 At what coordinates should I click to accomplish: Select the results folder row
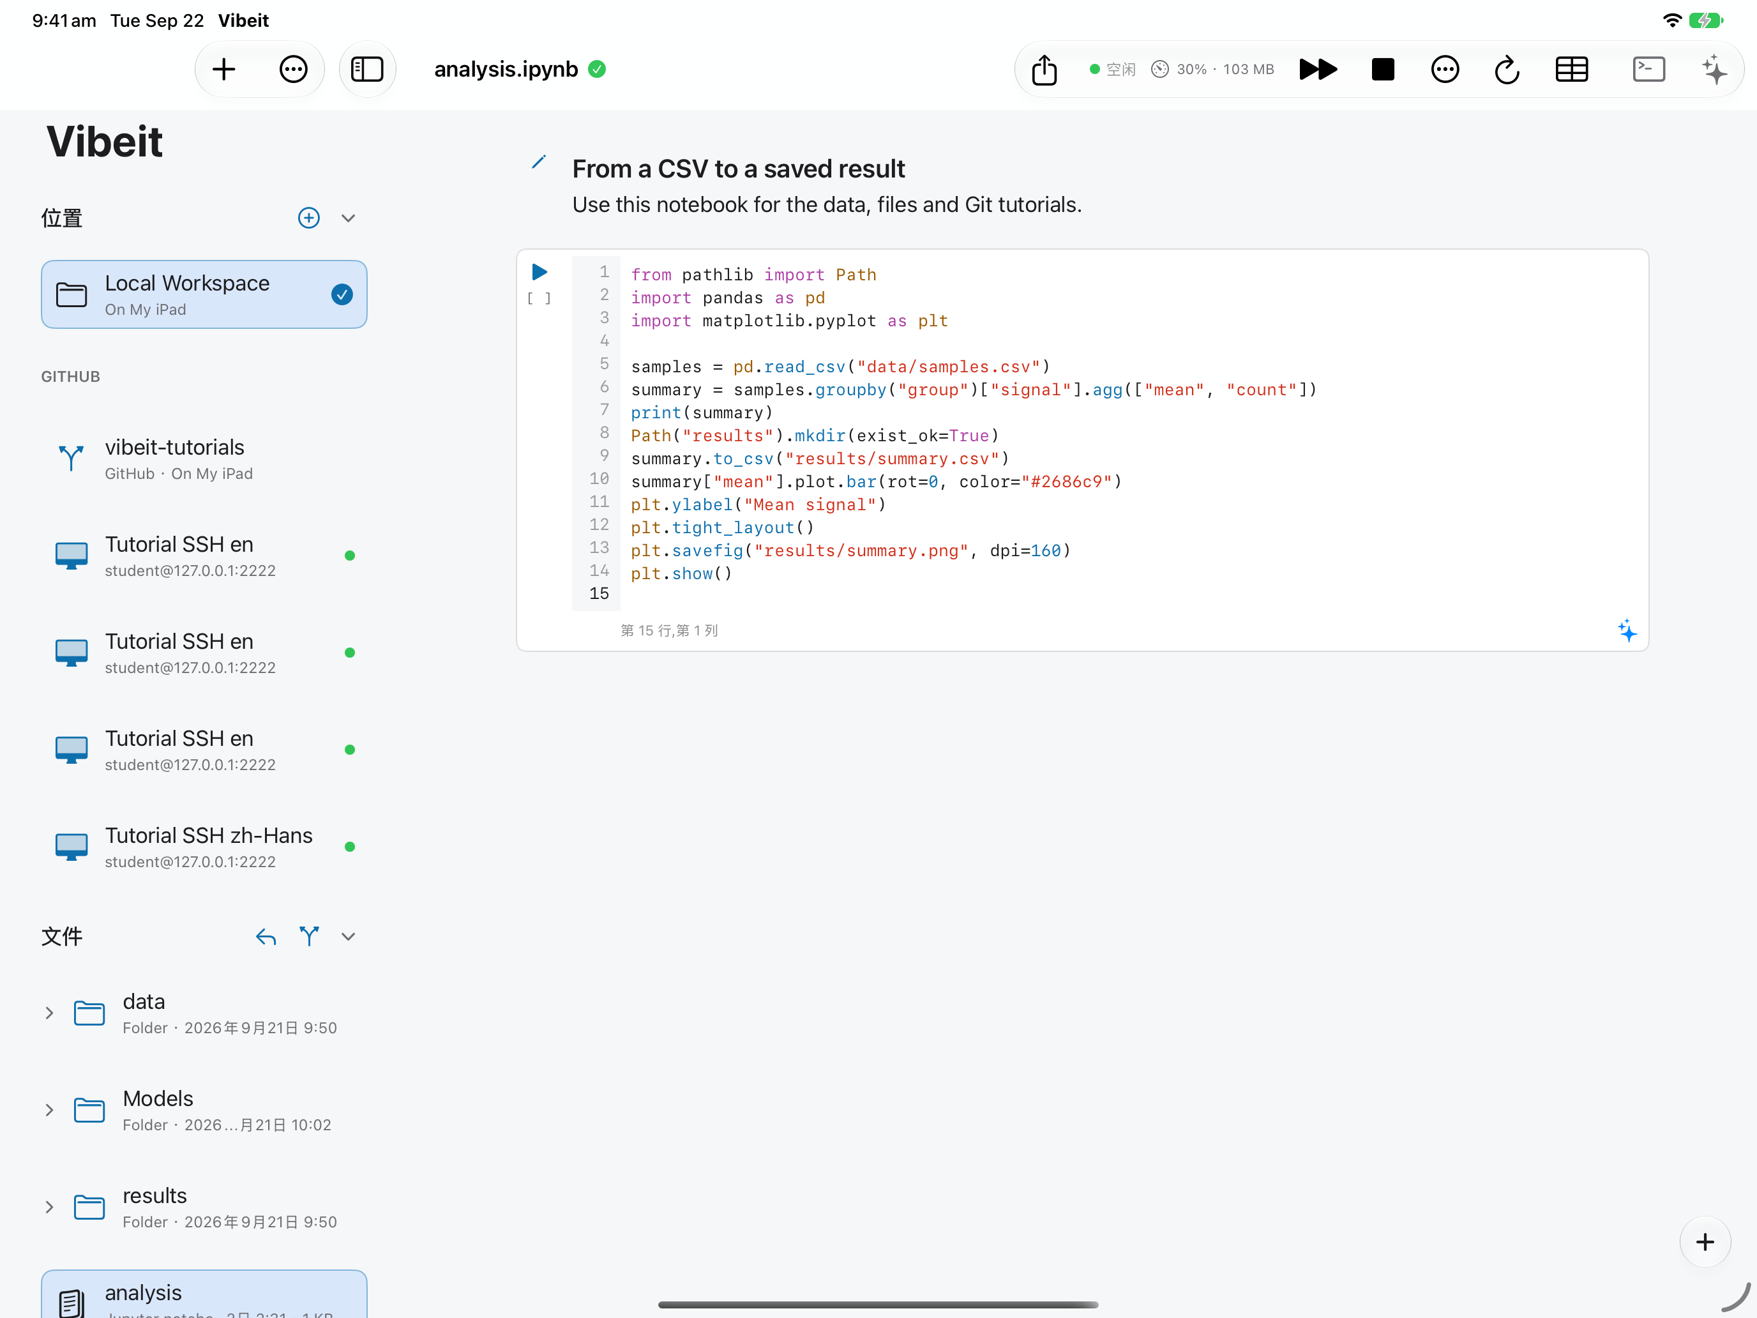pyautogui.click(x=204, y=1207)
